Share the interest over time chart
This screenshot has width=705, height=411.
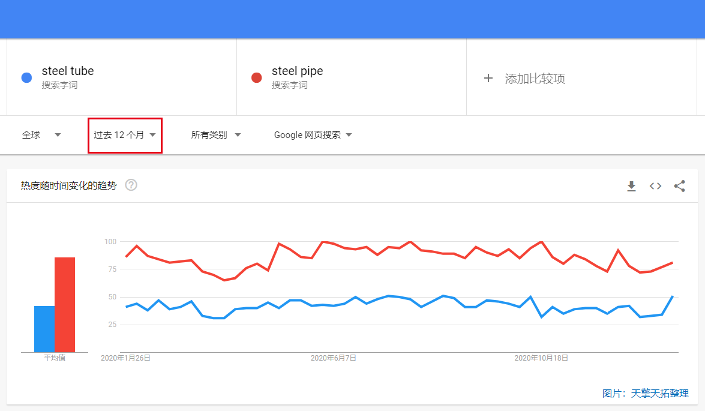pos(679,186)
